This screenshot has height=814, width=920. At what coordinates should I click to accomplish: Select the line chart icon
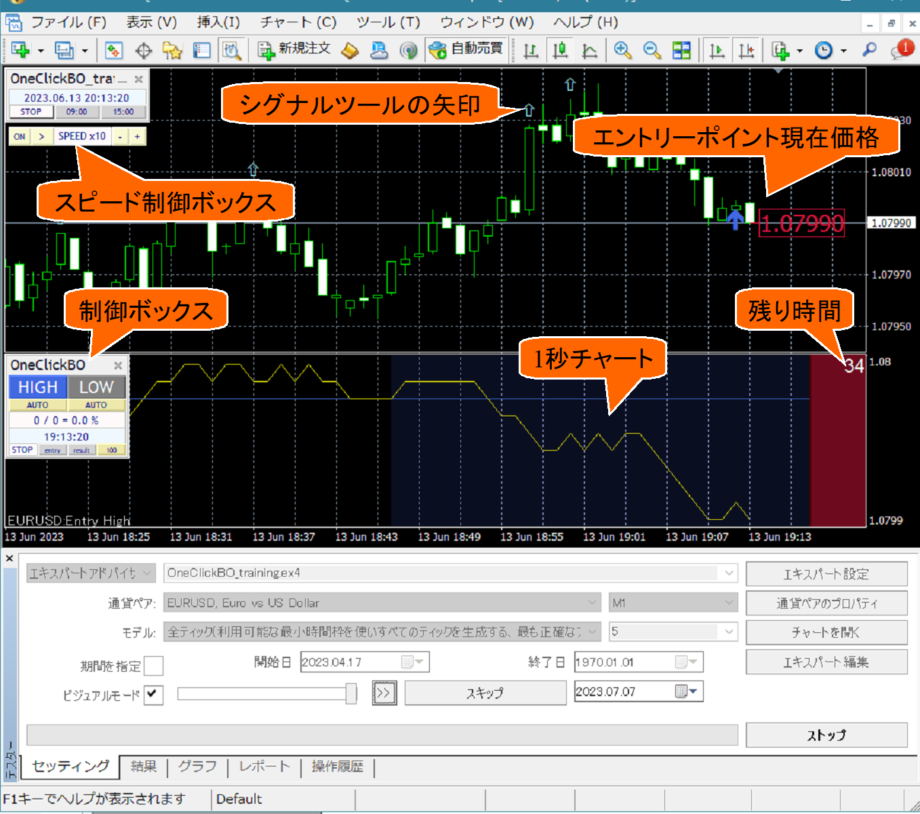pyautogui.click(x=590, y=50)
